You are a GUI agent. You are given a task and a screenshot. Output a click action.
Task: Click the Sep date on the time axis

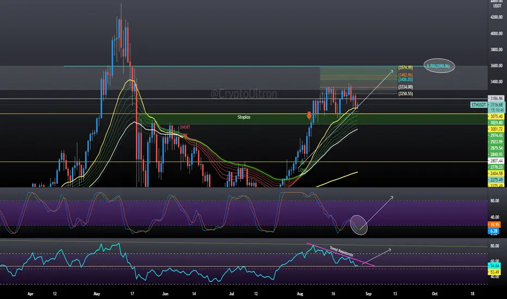tap(368, 294)
